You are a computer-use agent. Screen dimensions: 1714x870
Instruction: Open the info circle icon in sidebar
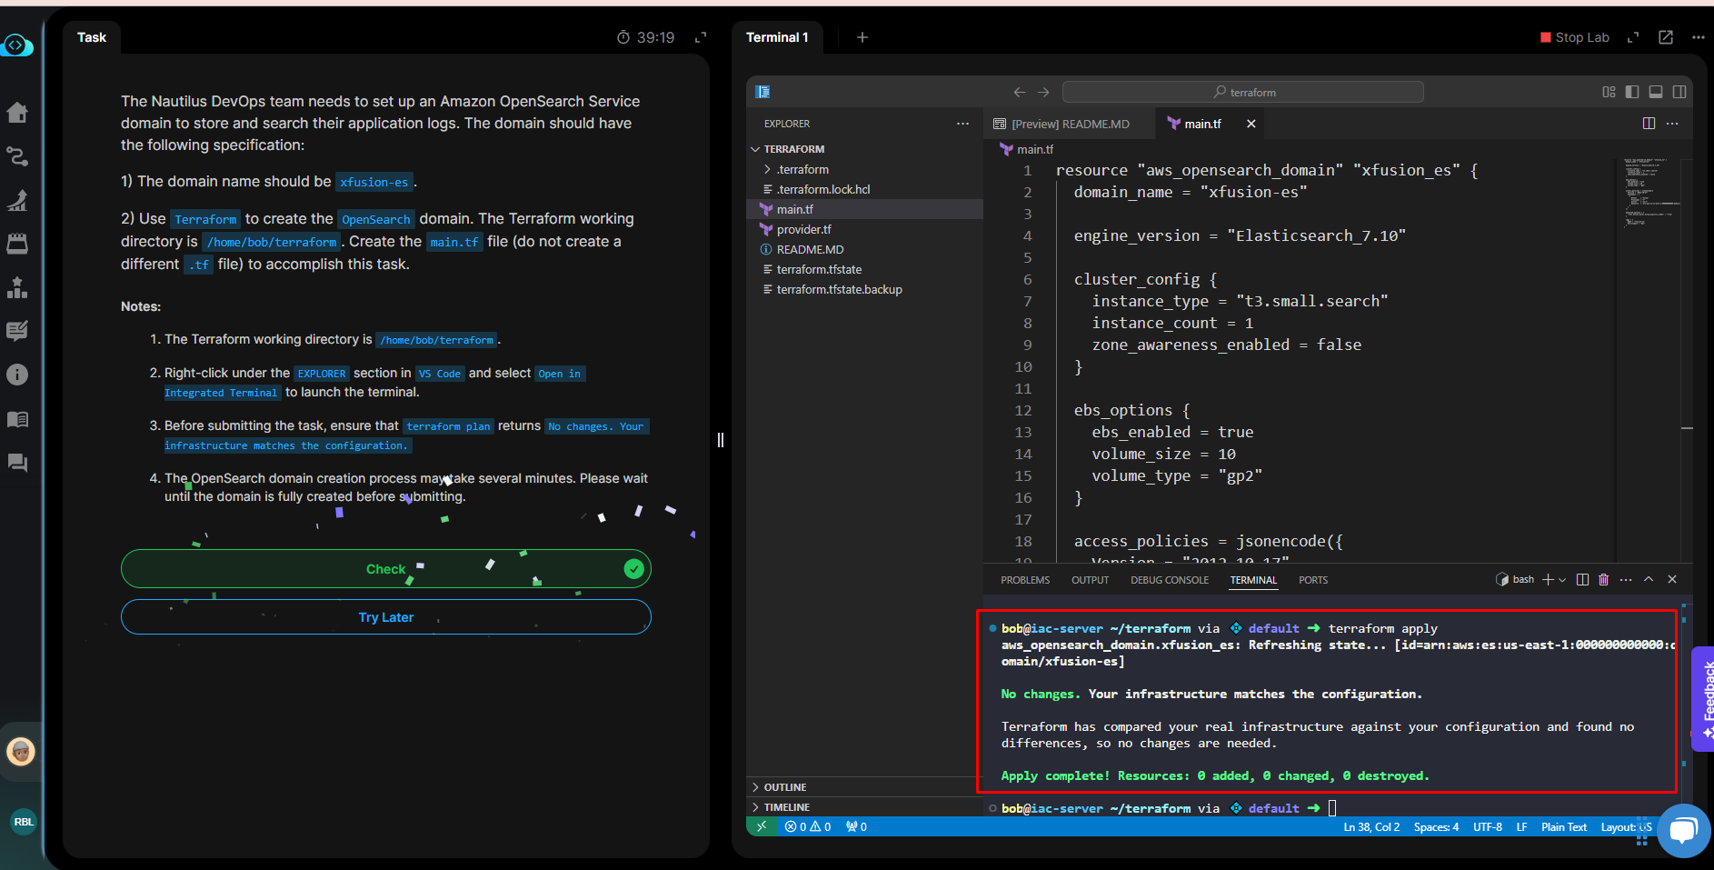(17, 375)
